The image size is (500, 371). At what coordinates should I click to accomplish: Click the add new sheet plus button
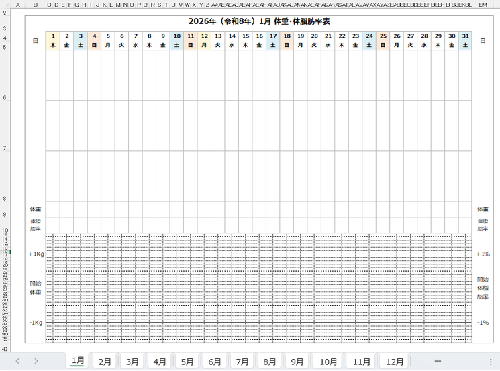point(438,361)
